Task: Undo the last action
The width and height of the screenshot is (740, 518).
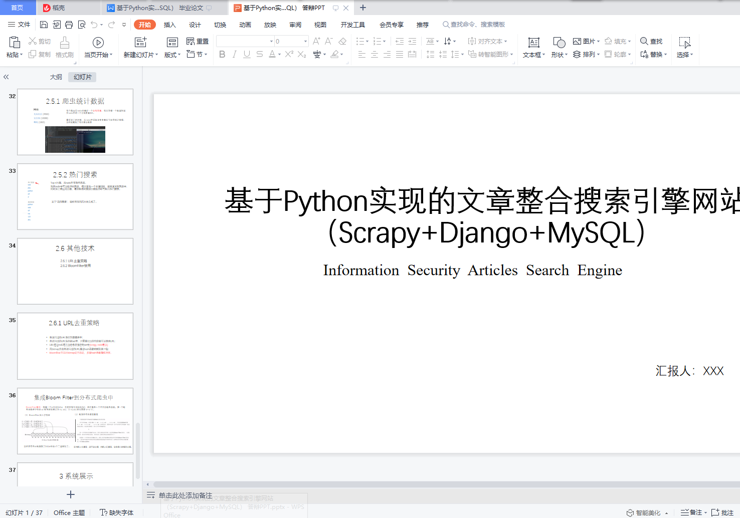Action: pos(94,25)
